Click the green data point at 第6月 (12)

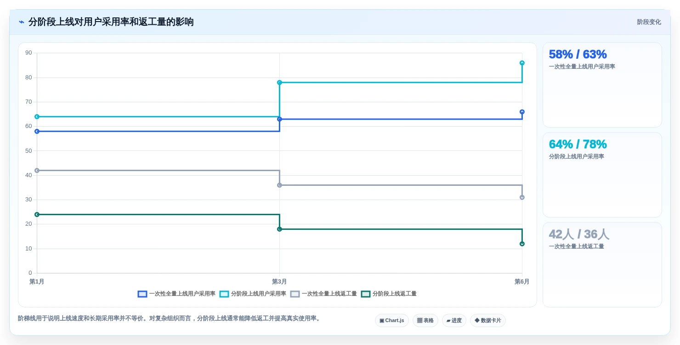[x=522, y=244]
